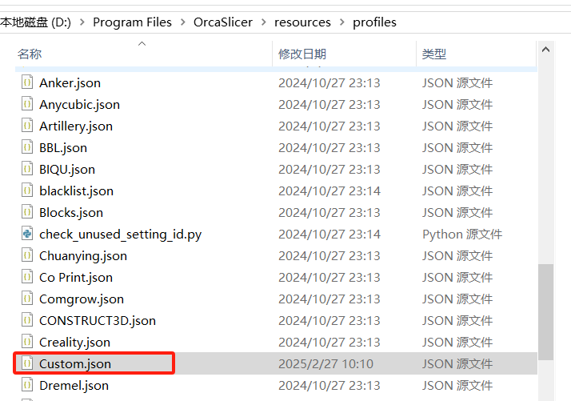Screen dimensions: 571x401
Task: Select the Creality.json file icon
Action: [x=27, y=342]
